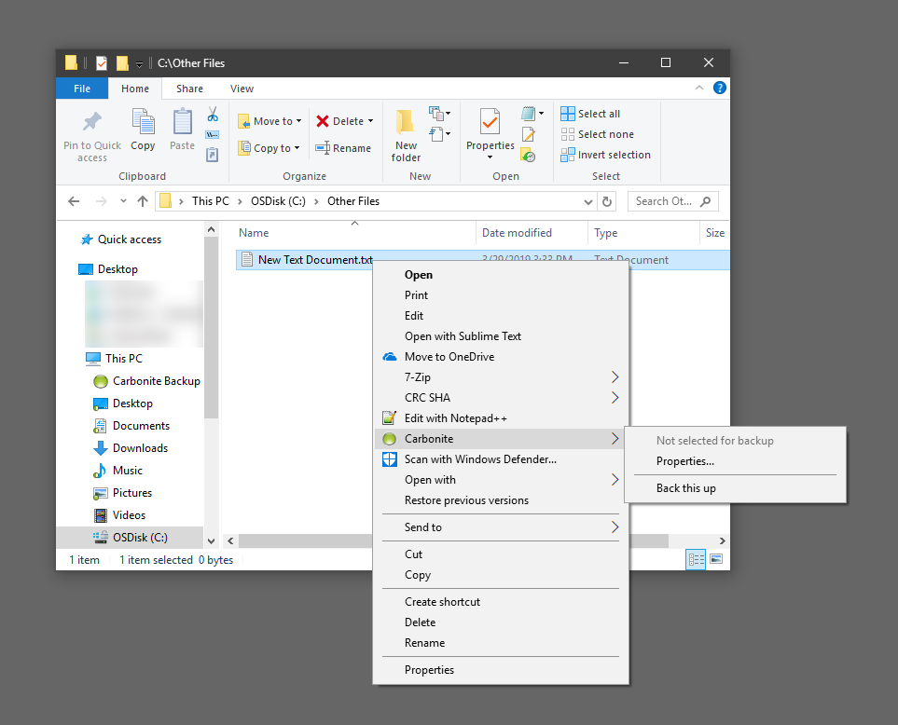Open address bar history dropdown arrow

pos(587,201)
